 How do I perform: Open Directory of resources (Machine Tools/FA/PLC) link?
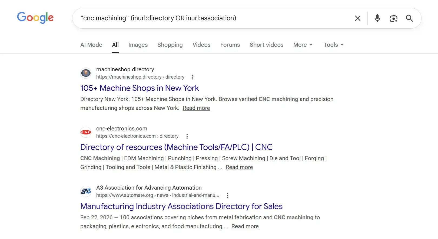coord(176,147)
